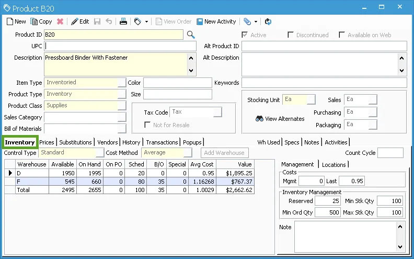Click the Product B20 title tag icon
414x259 pixels.
[7, 8]
